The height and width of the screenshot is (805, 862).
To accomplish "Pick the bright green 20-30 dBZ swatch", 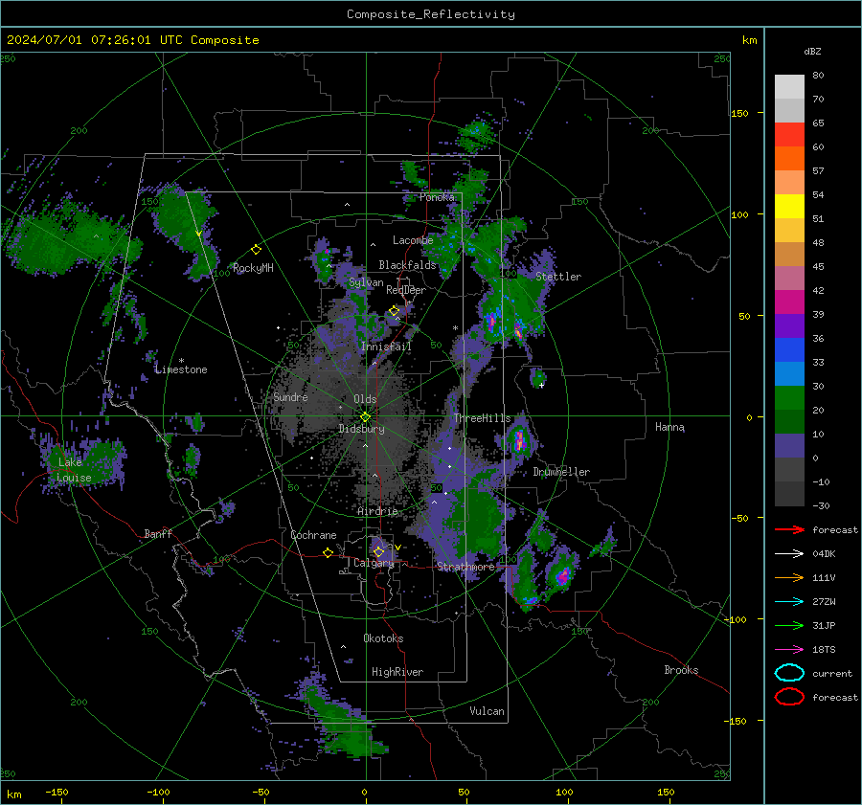I will [x=789, y=398].
